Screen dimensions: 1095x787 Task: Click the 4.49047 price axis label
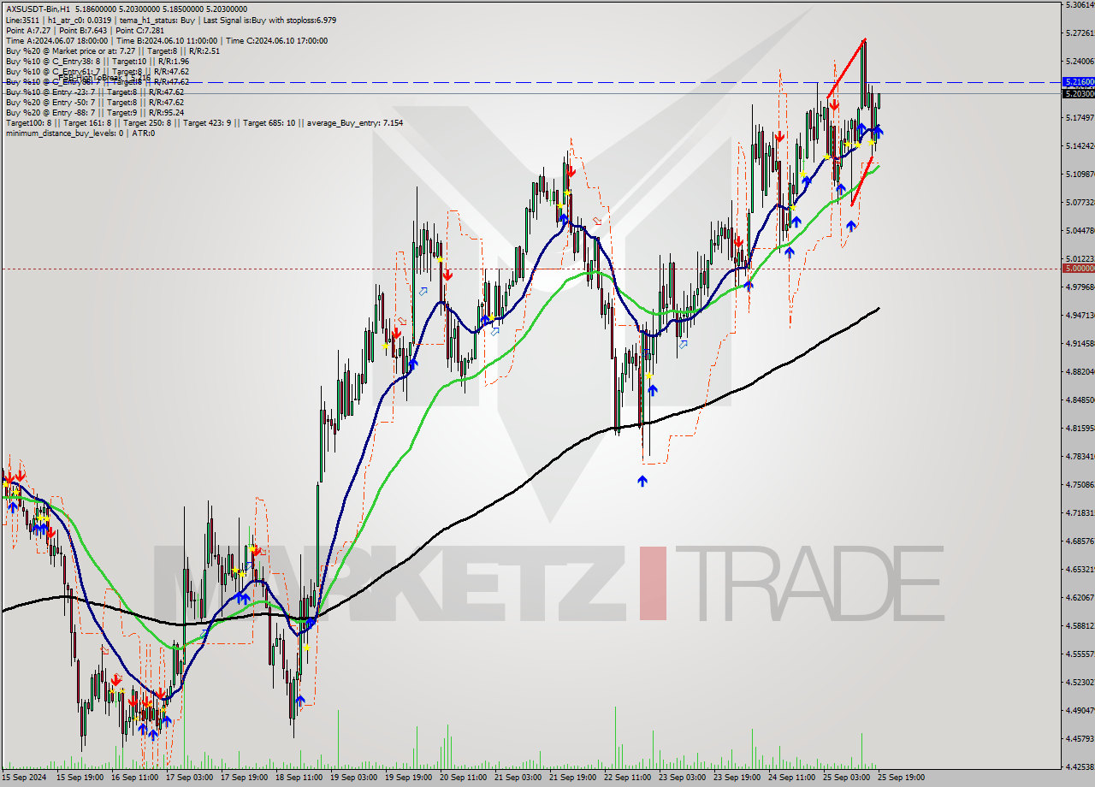coord(1080,710)
